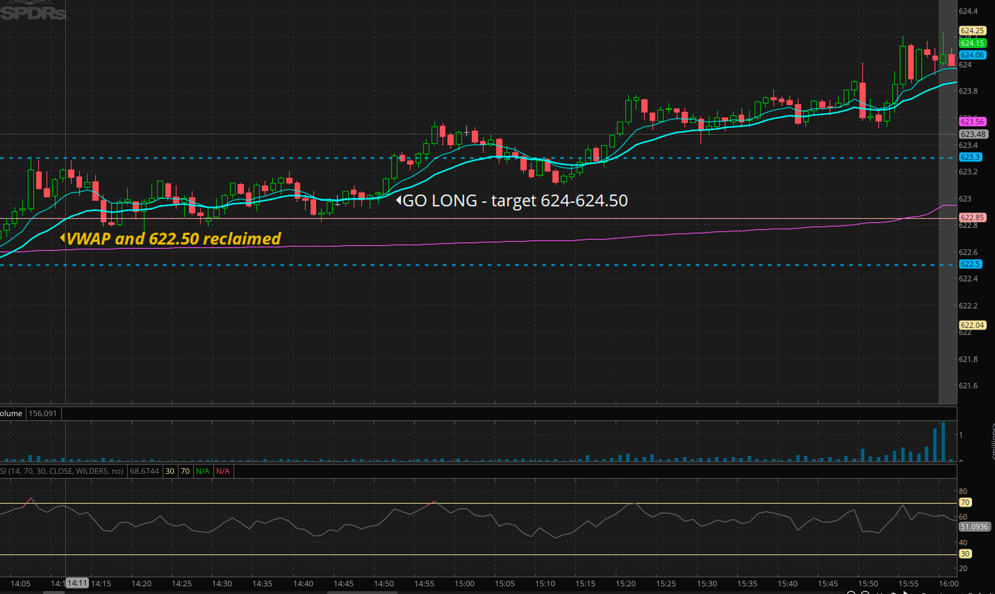Click the yellow arrow beside VWAP note
This screenshot has width=995, height=594.
(x=63, y=238)
